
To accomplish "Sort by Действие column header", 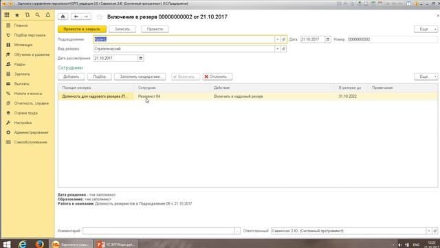I will click(272, 87).
